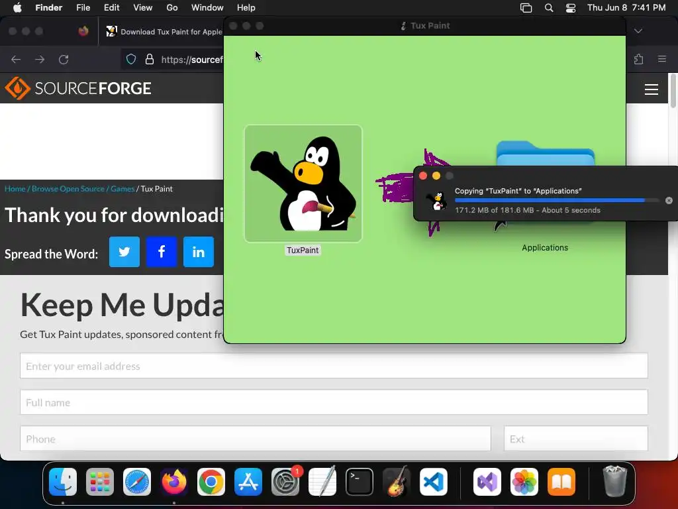Open Books from the Dock
Screen dimensions: 678x509
[561, 482]
